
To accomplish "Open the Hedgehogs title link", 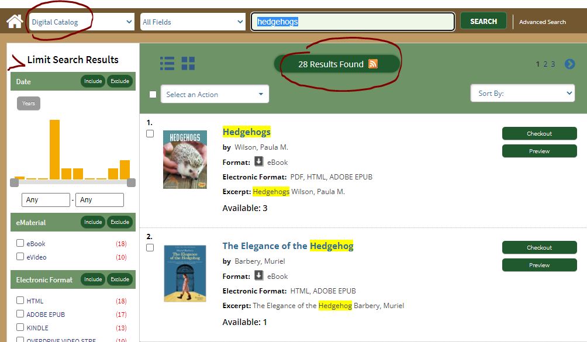I will tap(246, 132).
